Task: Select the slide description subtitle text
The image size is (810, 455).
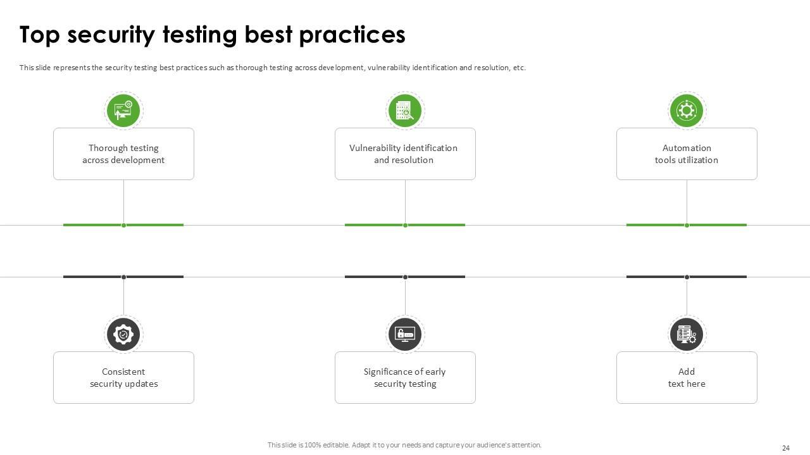Action: pyautogui.click(x=272, y=68)
